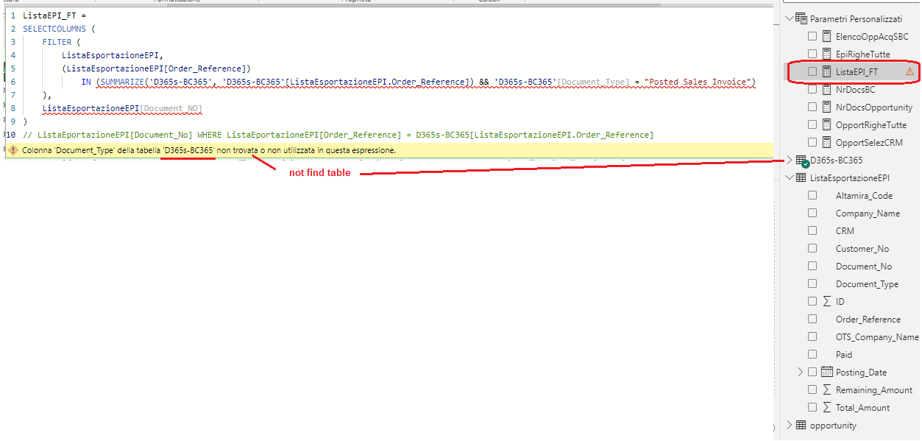
Task: Enable the OpportRigheTutte checkbox
Action: [x=812, y=124]
